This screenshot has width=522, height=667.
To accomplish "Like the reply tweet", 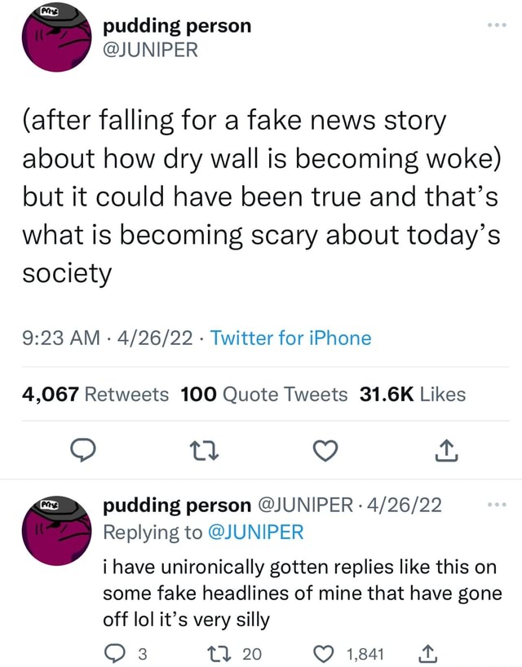I will [x=324, y=652].
